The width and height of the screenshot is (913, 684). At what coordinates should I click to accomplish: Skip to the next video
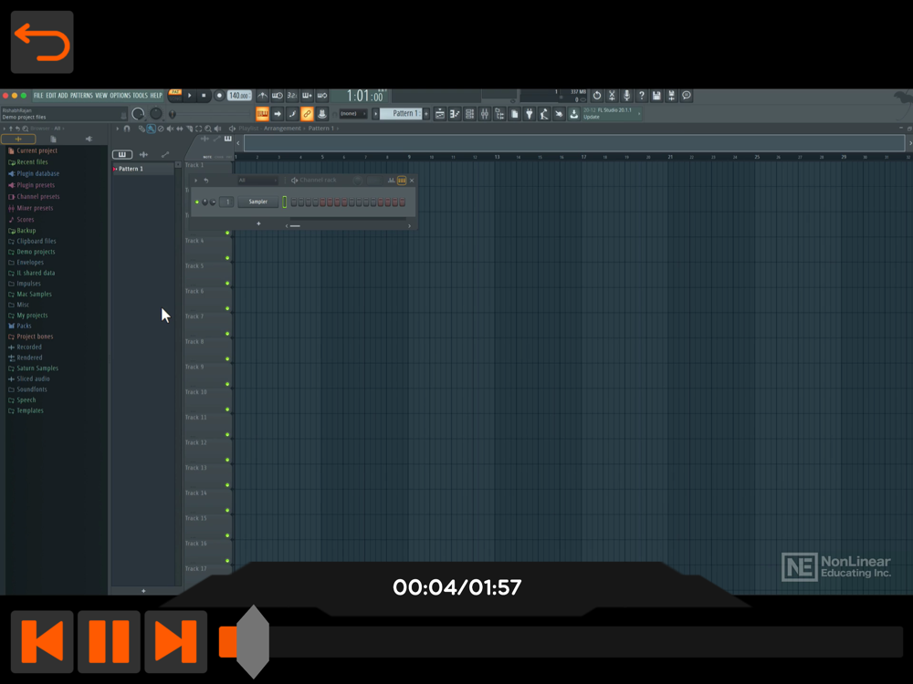click(176, 641)
